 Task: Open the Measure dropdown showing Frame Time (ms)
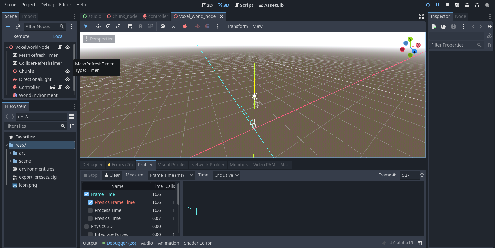[171, 175]
